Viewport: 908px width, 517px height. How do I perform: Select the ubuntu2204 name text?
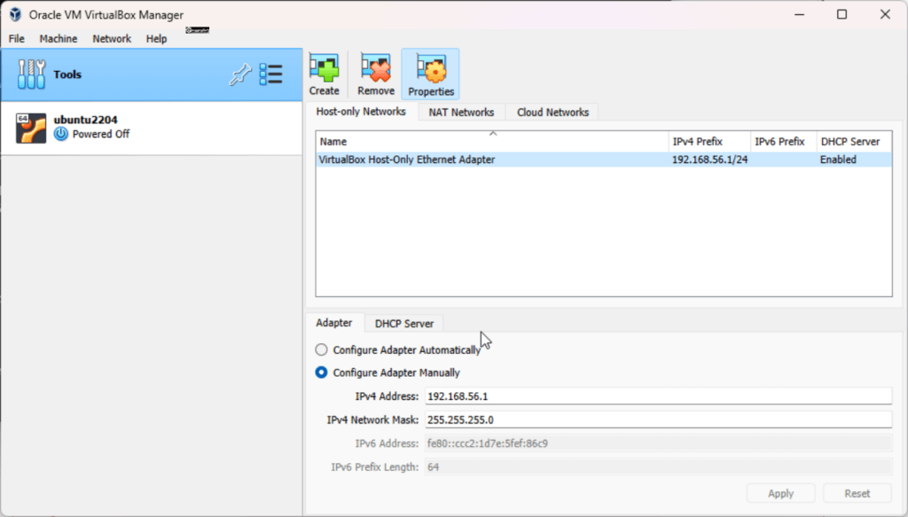(86, 120)
